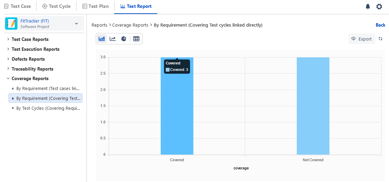Click the current breadcrumb page title
This screenshot has height=182, width=389.
[208, 25]
